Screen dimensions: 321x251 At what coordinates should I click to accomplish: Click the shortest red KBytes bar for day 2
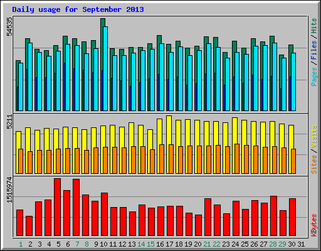(x=29, y=226)
